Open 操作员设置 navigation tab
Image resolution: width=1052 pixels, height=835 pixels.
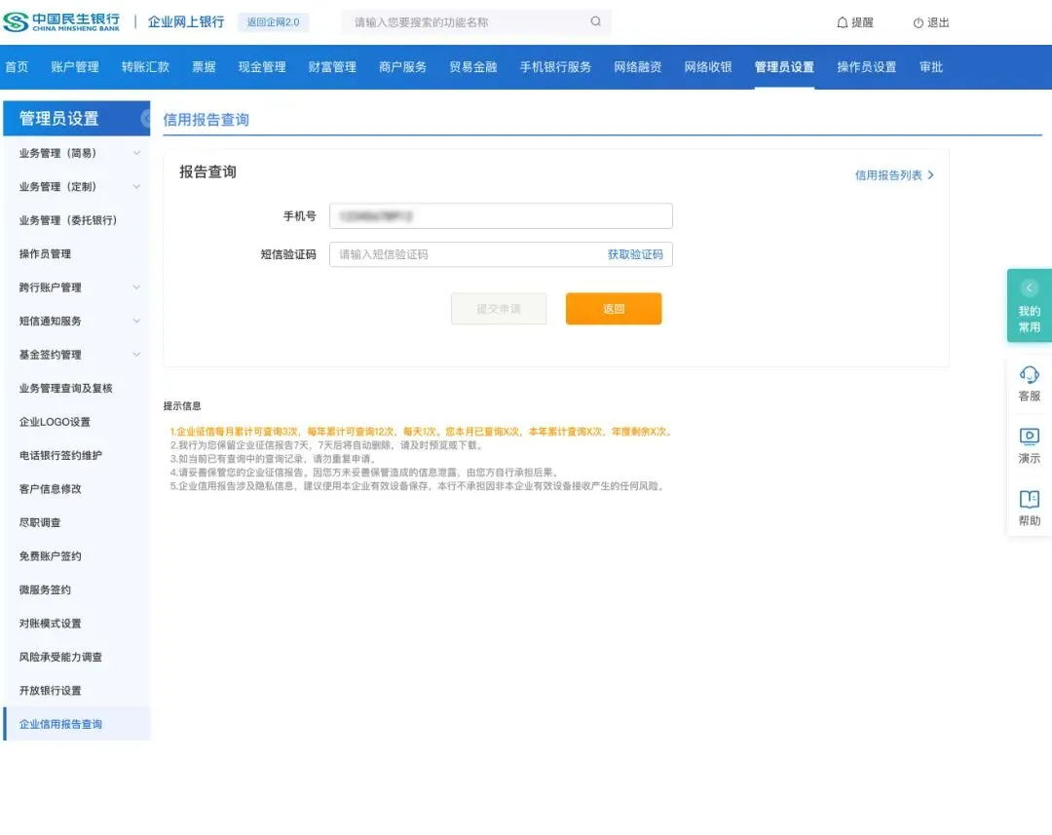[x=867, y=67]
